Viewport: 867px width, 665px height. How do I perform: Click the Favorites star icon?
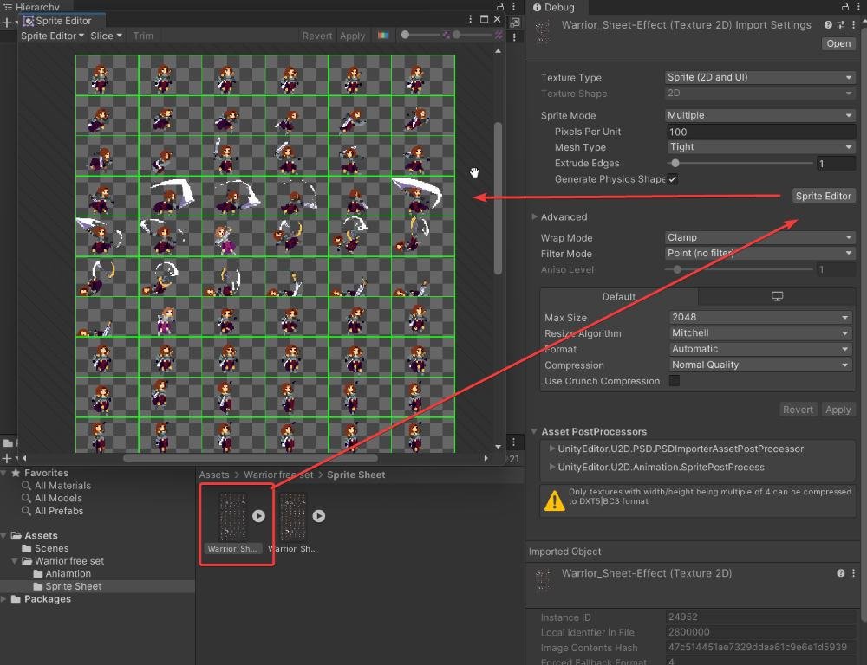pyautogui.click(x=16, y=473)
